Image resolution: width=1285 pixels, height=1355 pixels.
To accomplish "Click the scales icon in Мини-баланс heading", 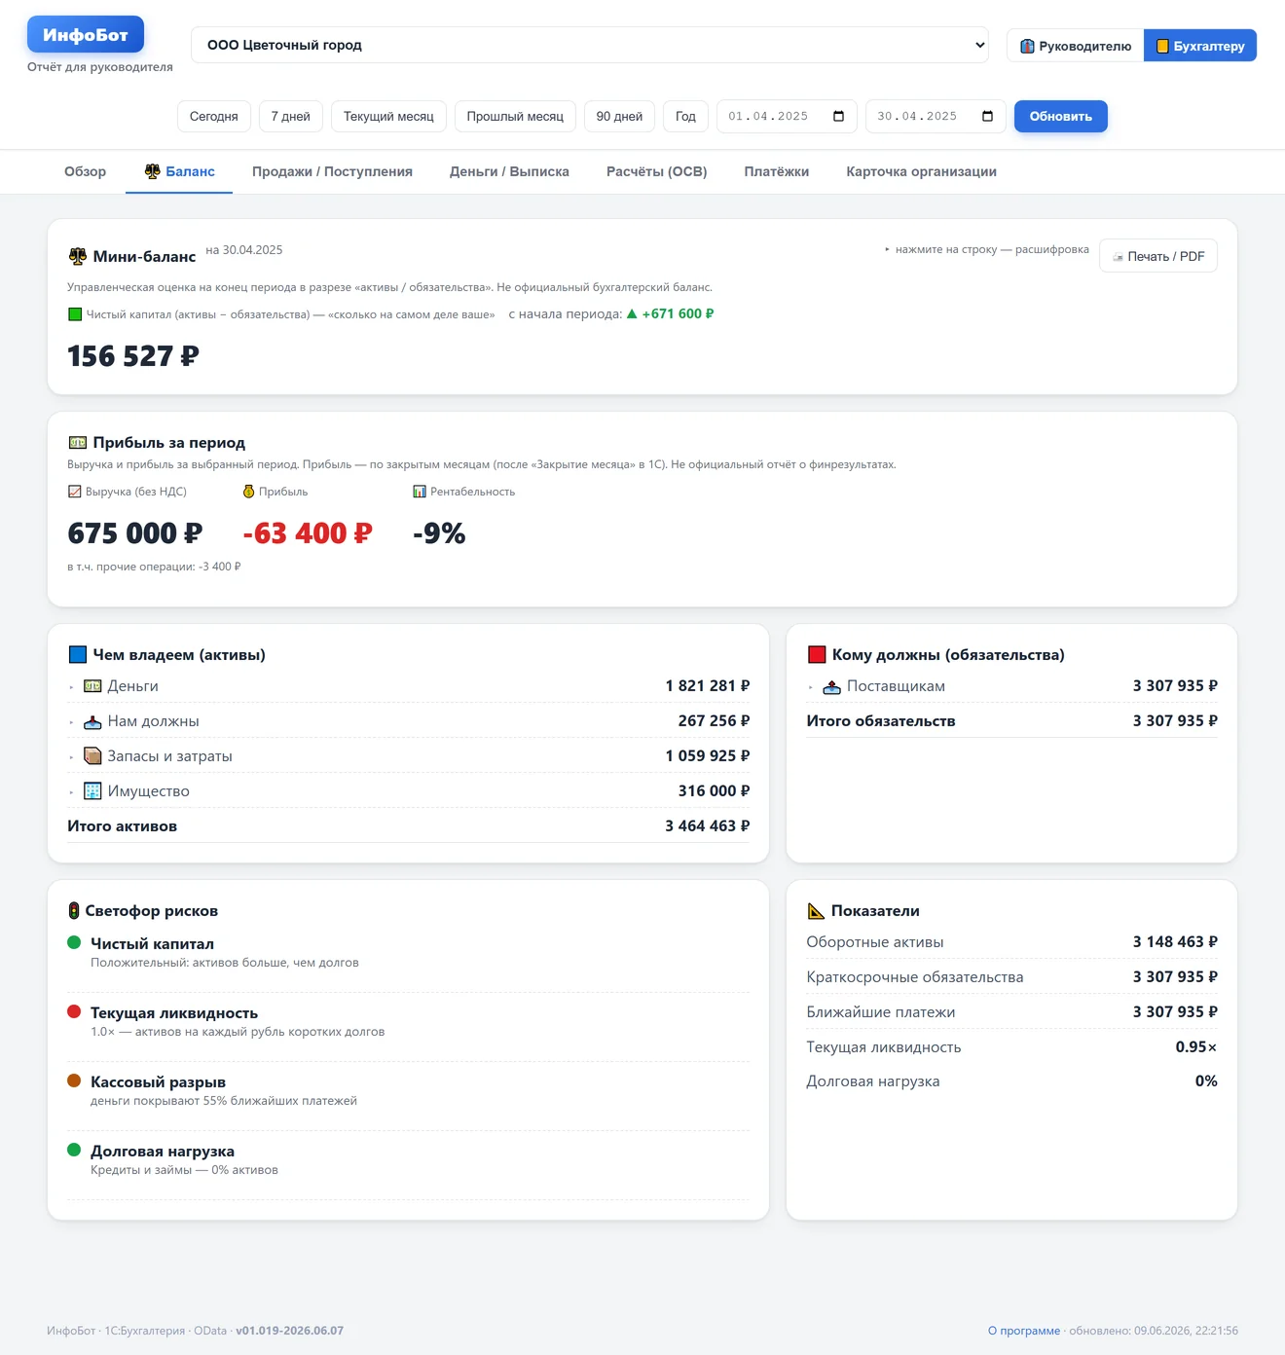I will [x=77, y=257].
